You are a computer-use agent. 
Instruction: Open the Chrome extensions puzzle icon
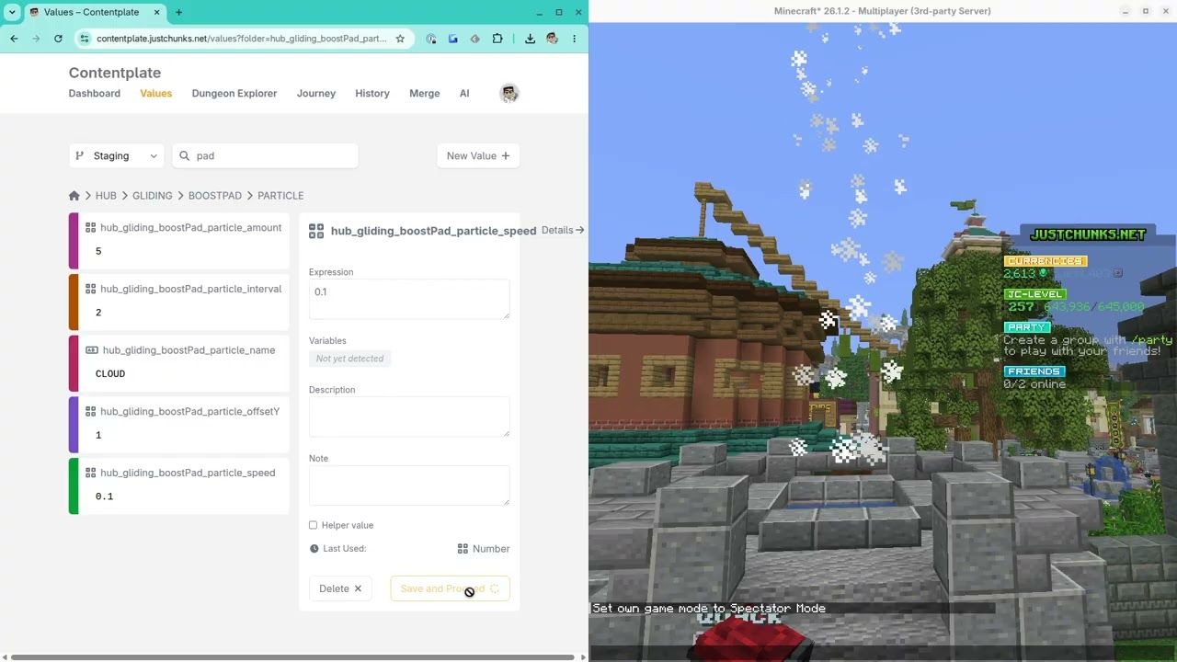pyautogui.click(x=497, y=39)
